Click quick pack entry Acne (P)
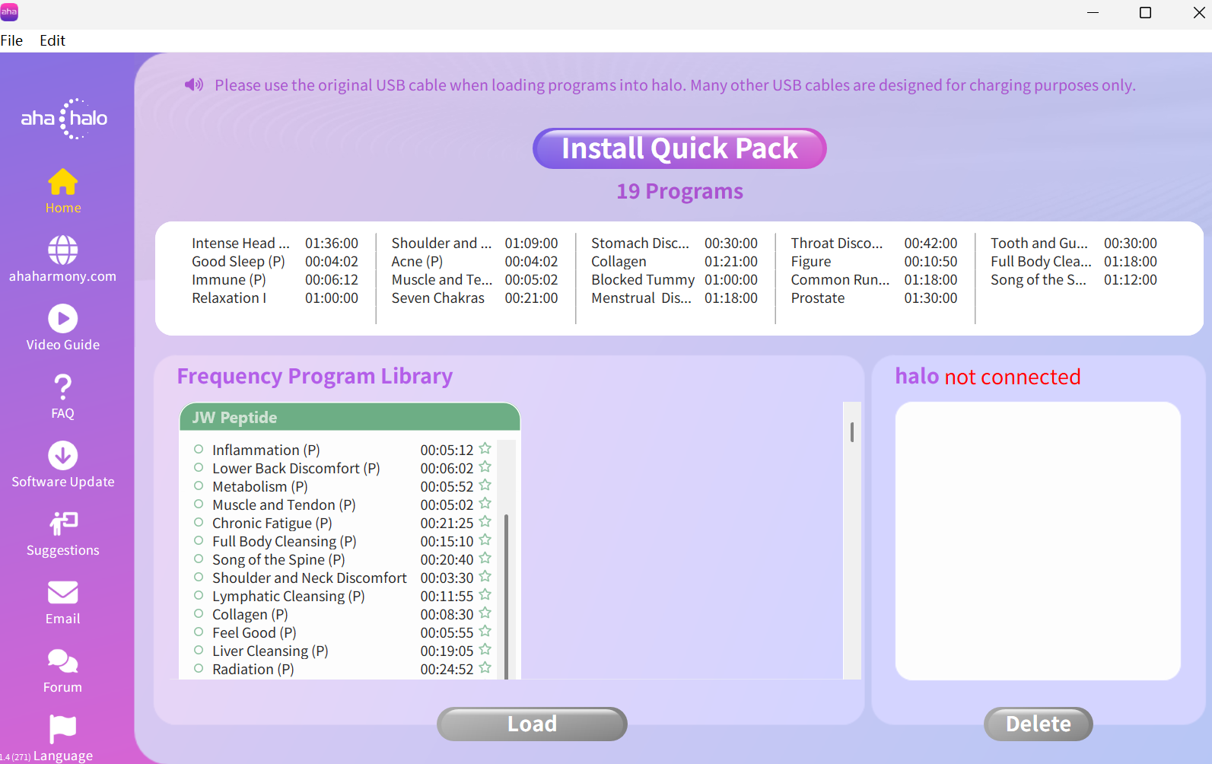Viewport: 1212px width, 764px height. pos(417,261)
